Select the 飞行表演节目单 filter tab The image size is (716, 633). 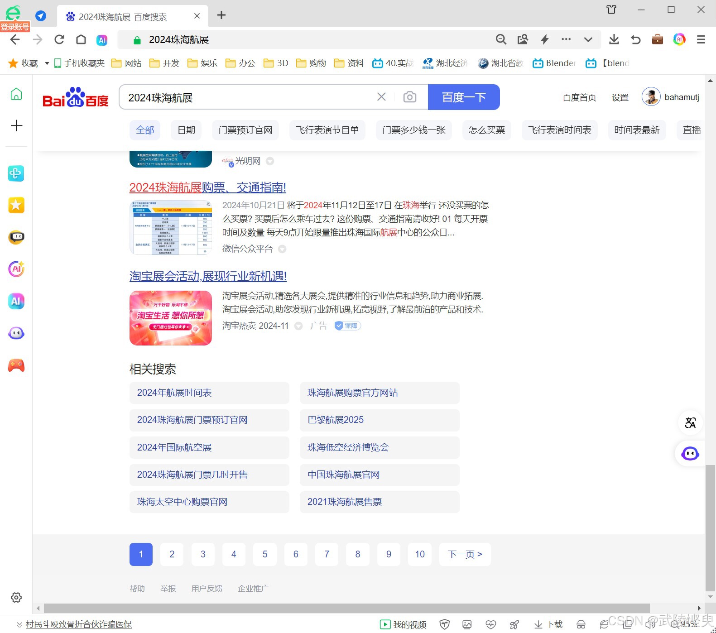(x=327, y=130)
